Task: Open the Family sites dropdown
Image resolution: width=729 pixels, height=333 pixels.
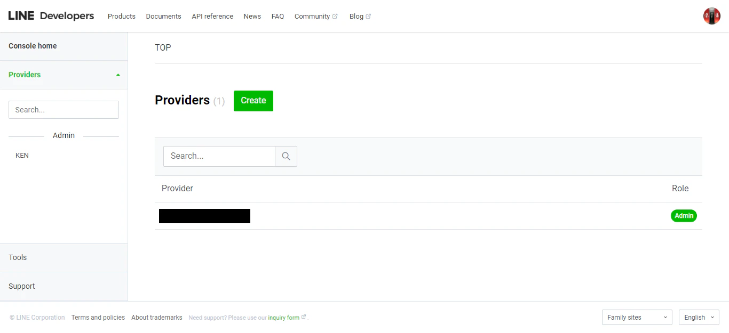Action: (637, 318)
